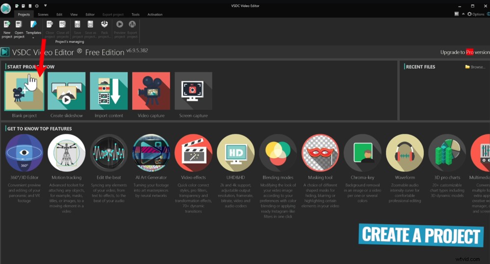This screenshot has height=264, width=490.
Task: Click the 360°/3D Editor feature icon
Action: click(x=24, y=153)
